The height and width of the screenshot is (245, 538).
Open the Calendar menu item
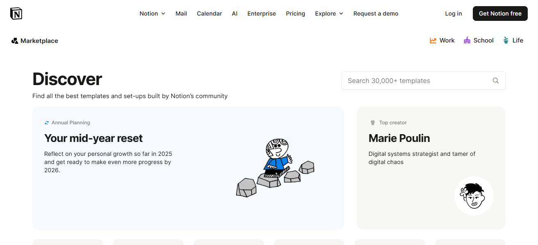click(209, 13)
